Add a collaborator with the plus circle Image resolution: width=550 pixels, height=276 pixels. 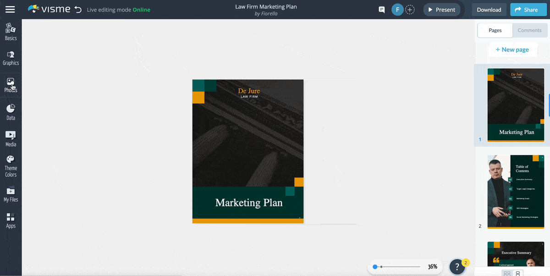coord(410,10)
